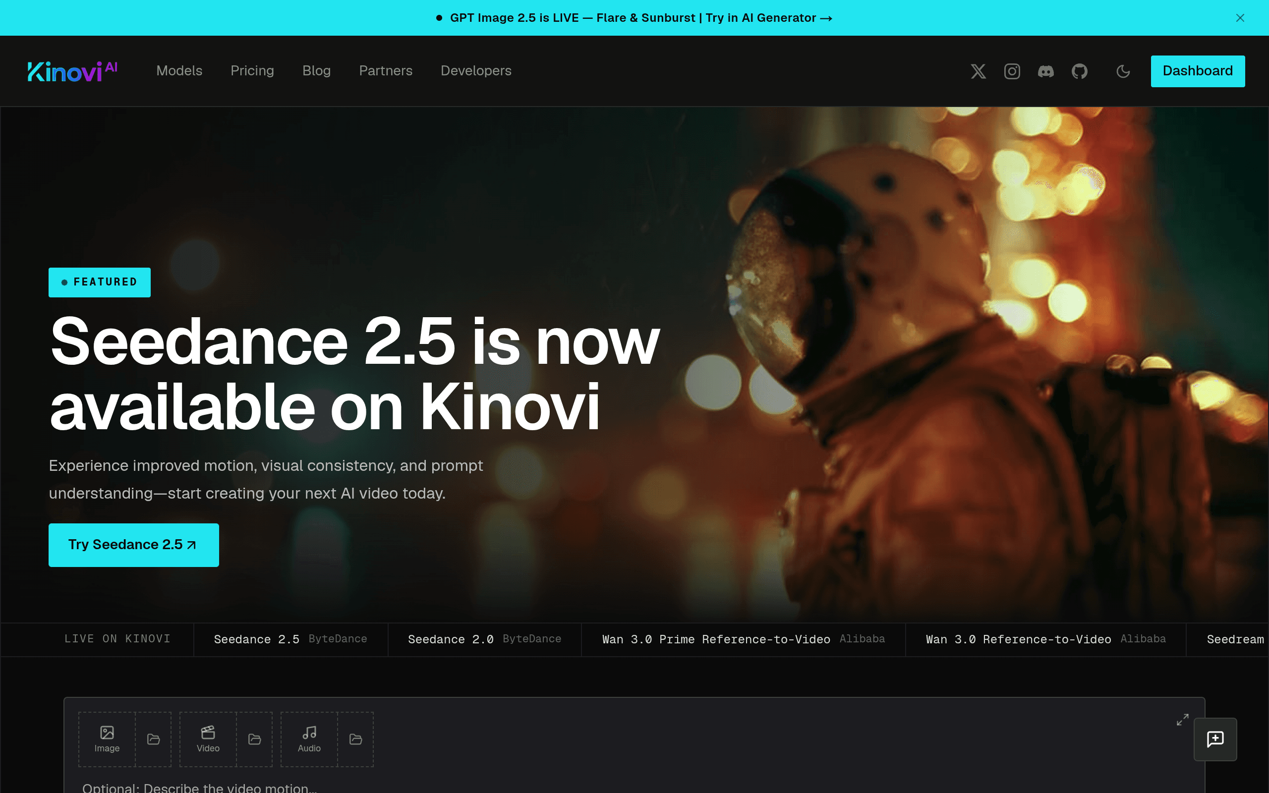Viewport: 1269px width, 793px height.
Task: Select the Audio upload tile
Action: coord(309,739)
